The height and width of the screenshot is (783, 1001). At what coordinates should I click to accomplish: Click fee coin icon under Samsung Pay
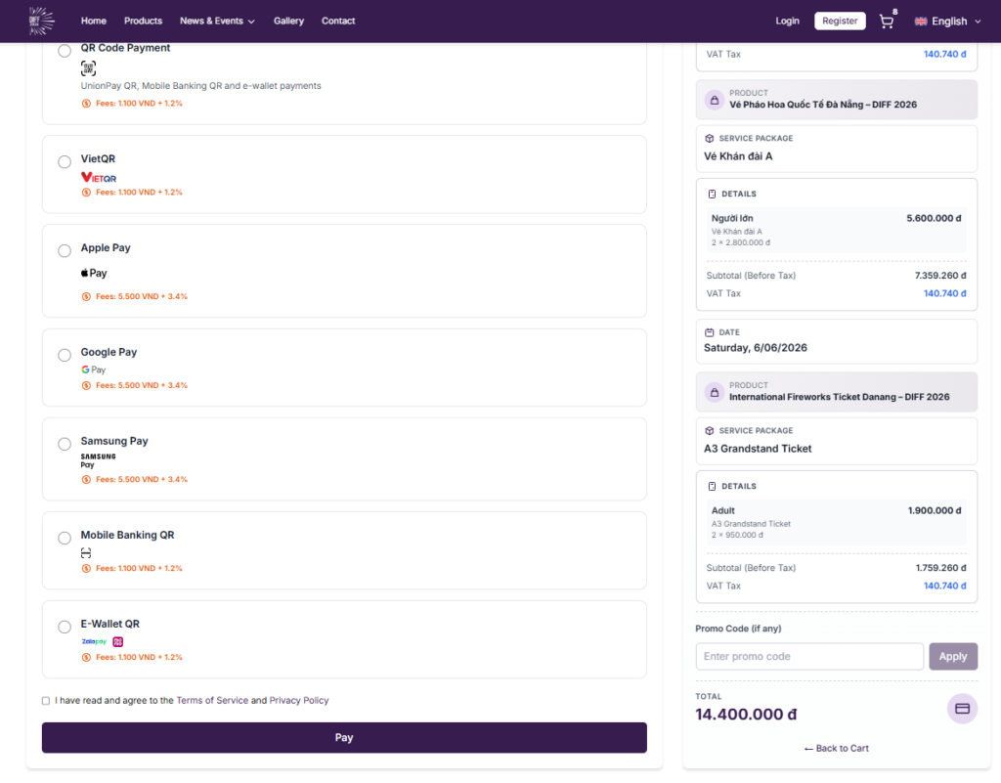[86, 479]
